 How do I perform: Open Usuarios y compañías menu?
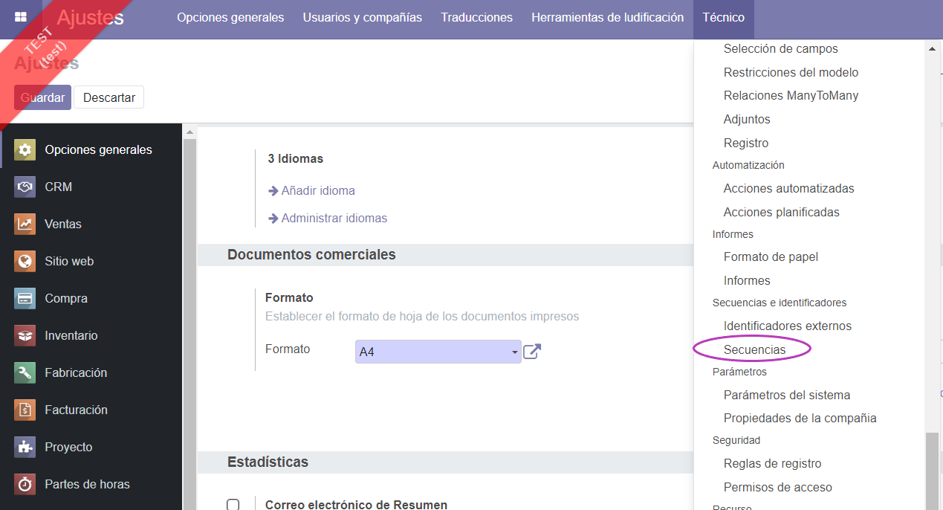pos(363,18)
